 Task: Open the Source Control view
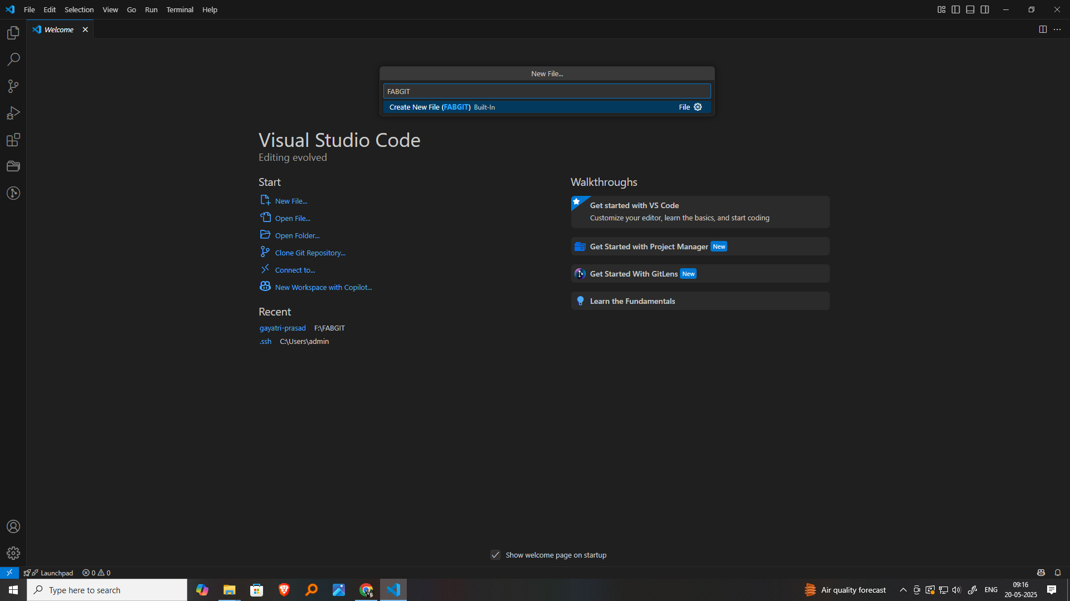coord(13,86)
